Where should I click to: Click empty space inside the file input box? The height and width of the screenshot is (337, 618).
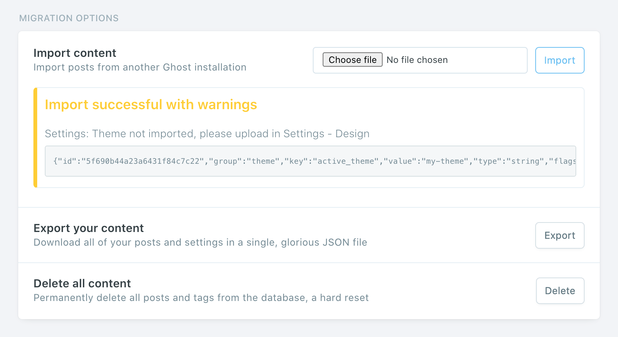[490, 60]
